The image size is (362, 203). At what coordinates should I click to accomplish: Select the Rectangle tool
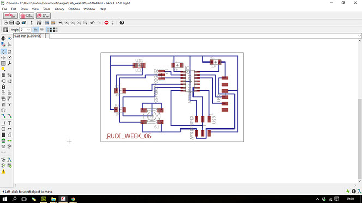[x=3, y=135]
